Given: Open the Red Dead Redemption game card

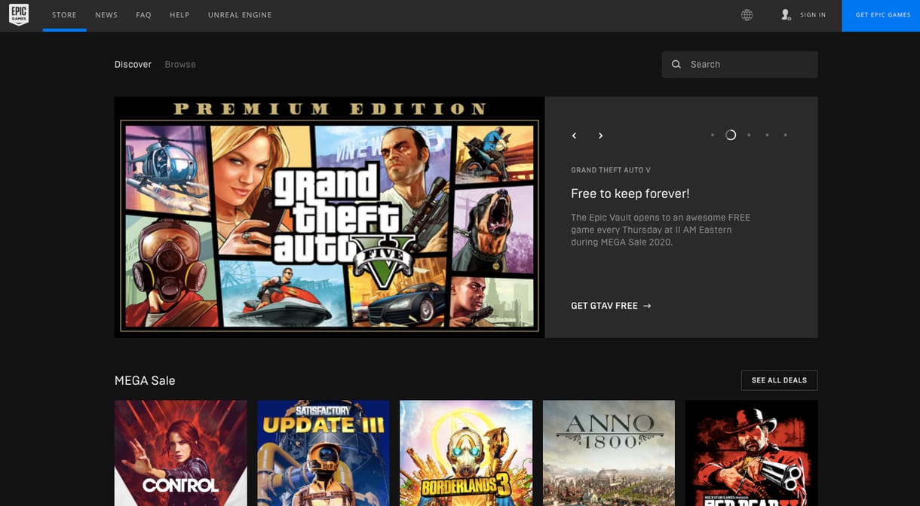Looking at the screenshot, I should [751, 453].
